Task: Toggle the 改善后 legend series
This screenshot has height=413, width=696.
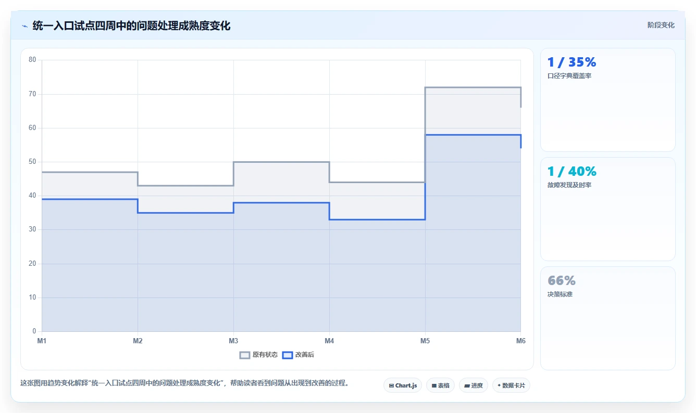Action: point(298,355)
